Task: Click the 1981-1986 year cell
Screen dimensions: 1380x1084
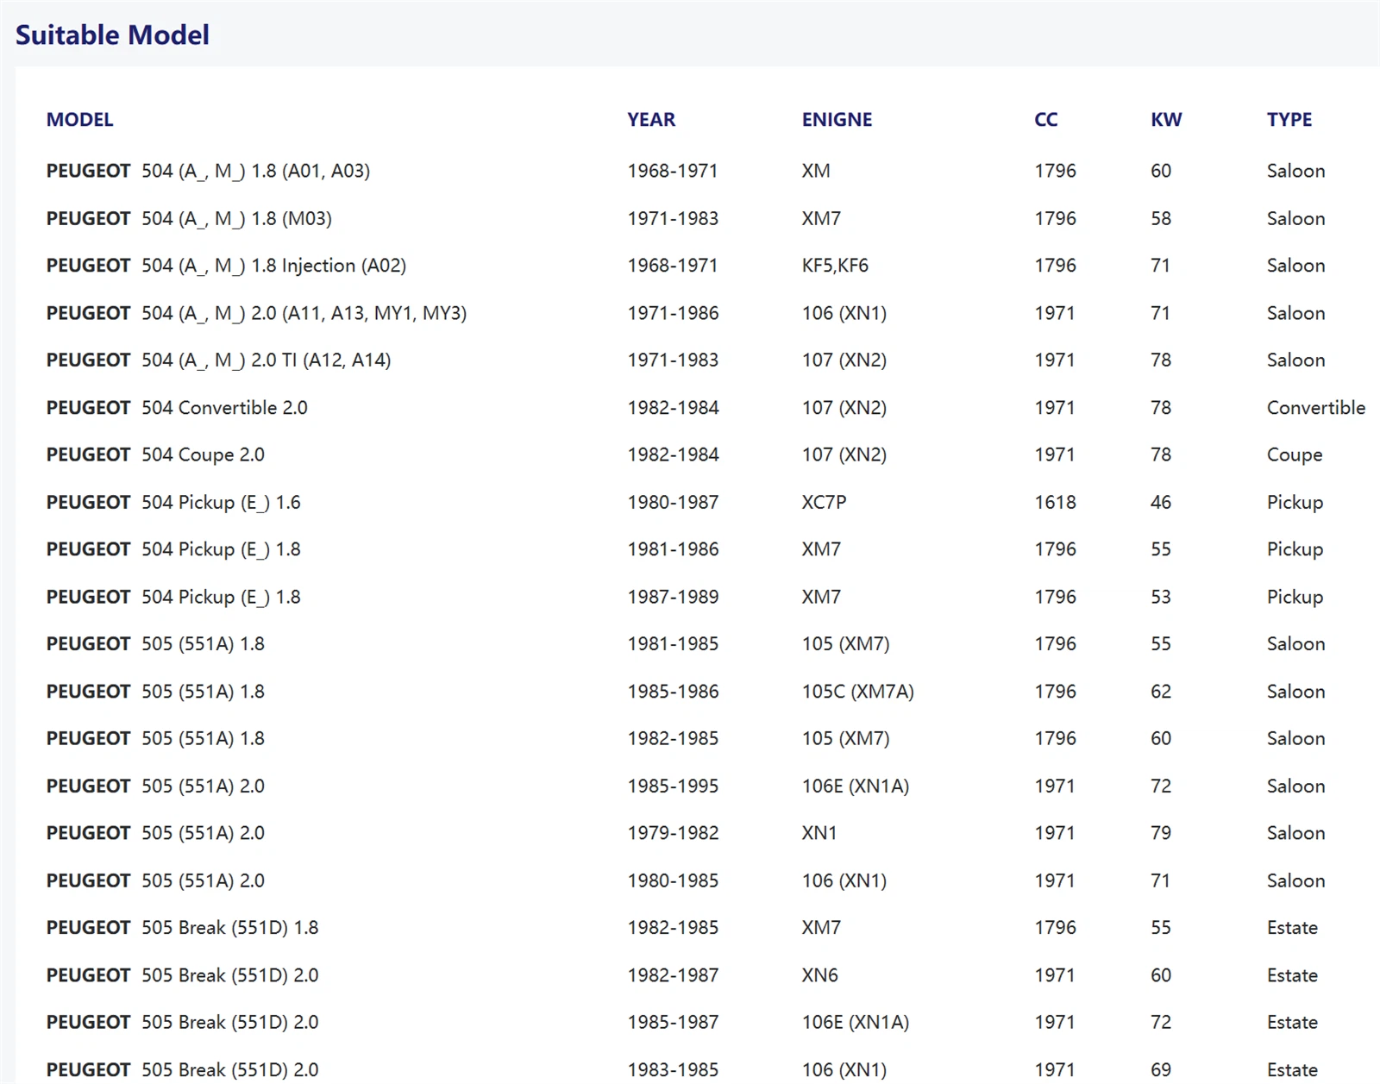Action: click(x=673, y=549)
